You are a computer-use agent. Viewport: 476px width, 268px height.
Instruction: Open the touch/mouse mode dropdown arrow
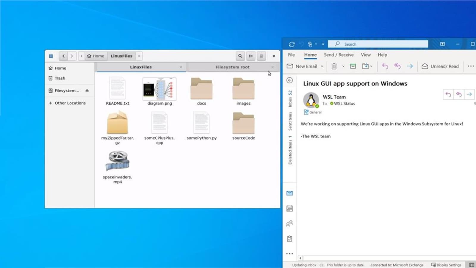[316, 44]
